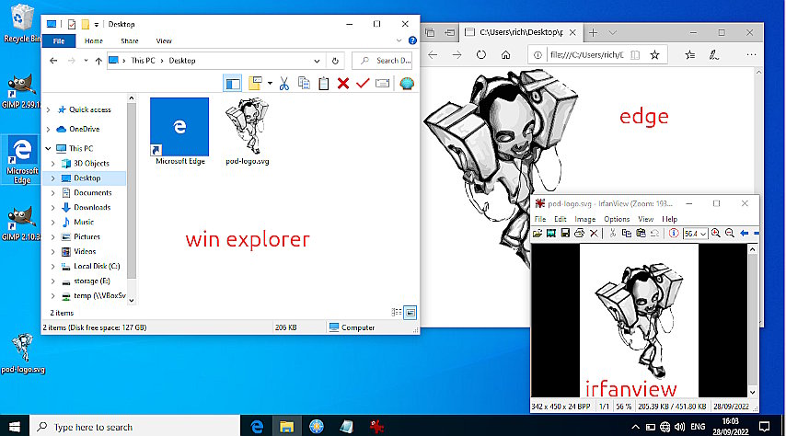Open the IrfanView zoom percentage dropdown

coord(703,234)
